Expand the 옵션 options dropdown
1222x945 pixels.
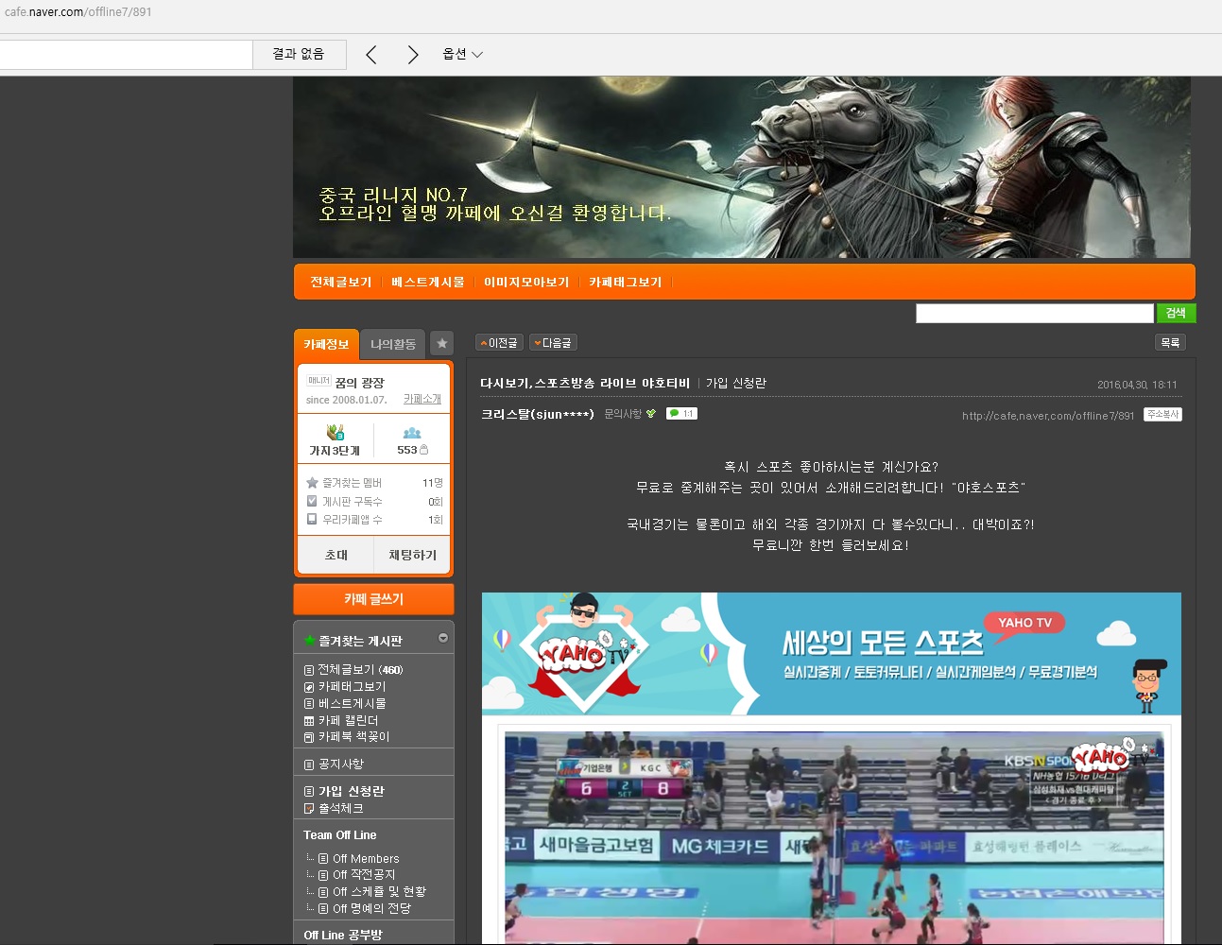pos(462,55)
